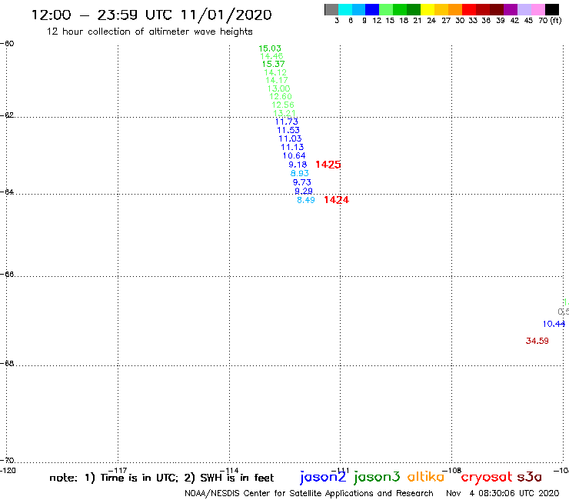
Task: Click the jason2 satellite legend label
Action: (x=323, y=477)
